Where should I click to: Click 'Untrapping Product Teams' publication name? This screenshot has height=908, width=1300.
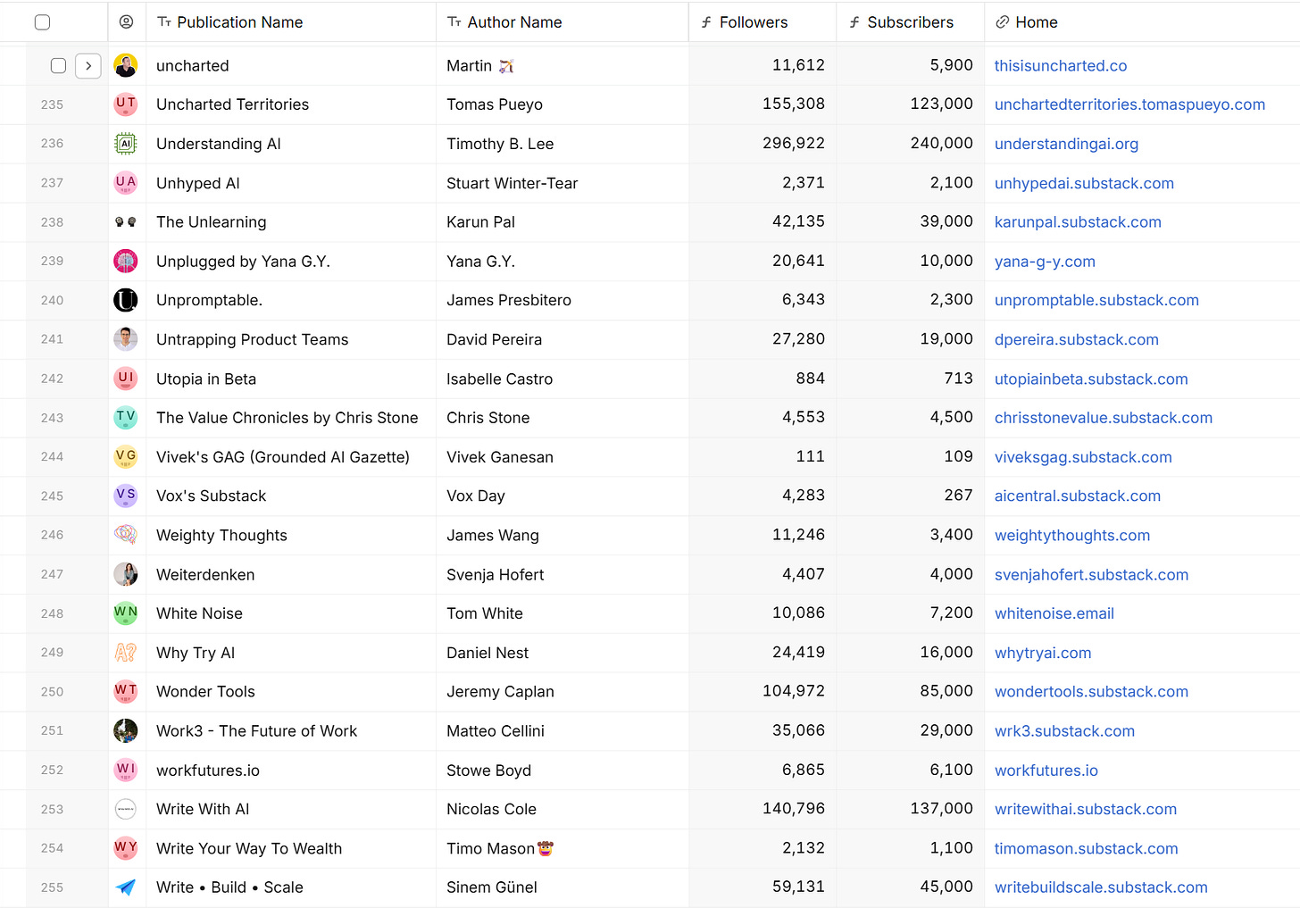pos(252,339)
